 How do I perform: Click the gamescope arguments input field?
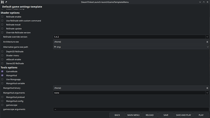click(131, 109)
